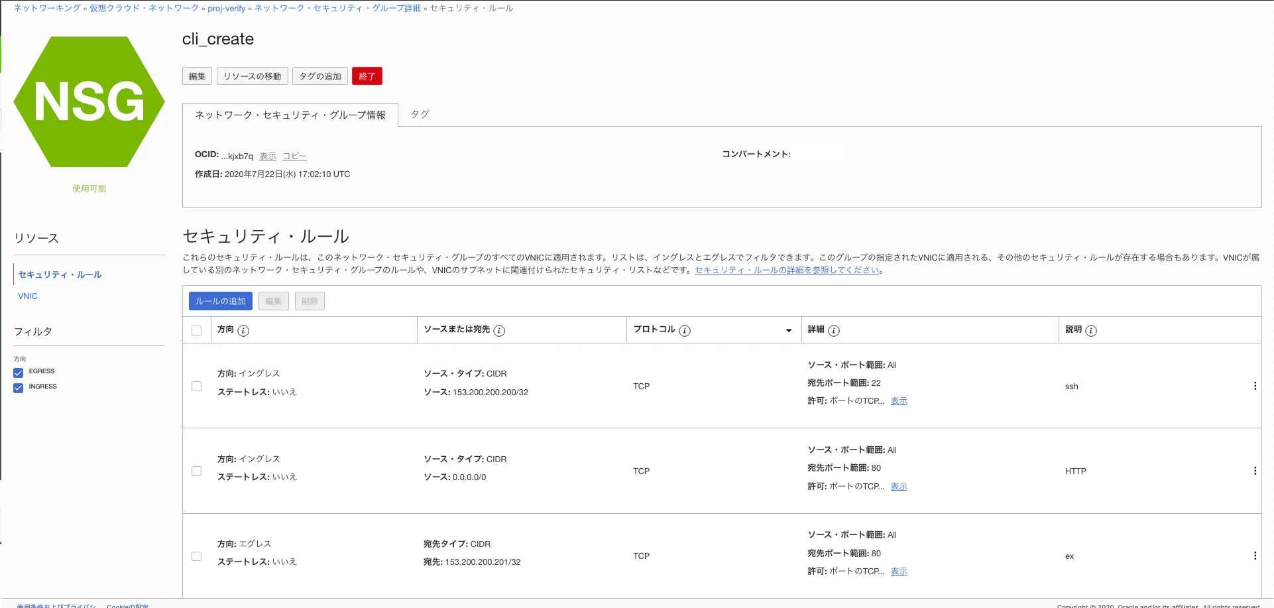Click the red 終了 button
1274x608 pixels.
367,76
